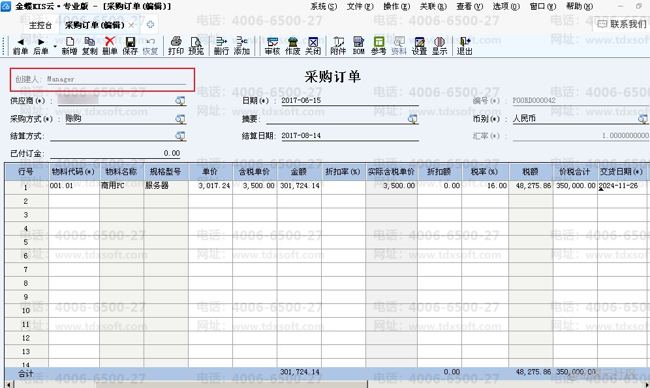
Task: Void the order using 作废
Action: pyautogui.click(x=292, y=46)
